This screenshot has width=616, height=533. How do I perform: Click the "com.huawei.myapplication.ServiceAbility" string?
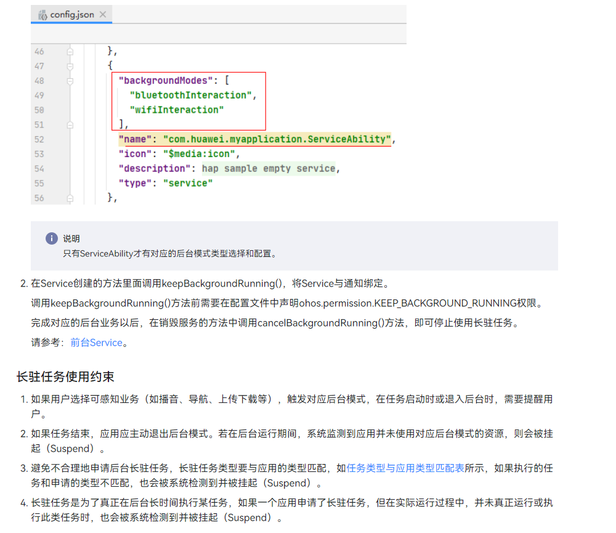[277, 139]
